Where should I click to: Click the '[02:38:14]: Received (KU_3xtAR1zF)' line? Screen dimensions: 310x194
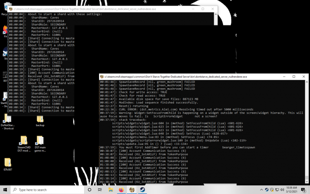[143, 182]
